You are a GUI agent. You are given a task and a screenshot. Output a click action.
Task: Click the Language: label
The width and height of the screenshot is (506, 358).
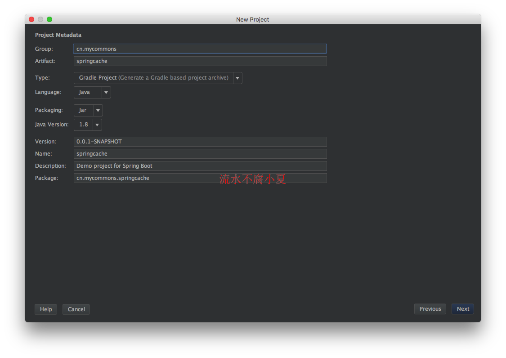coord(48,92)
